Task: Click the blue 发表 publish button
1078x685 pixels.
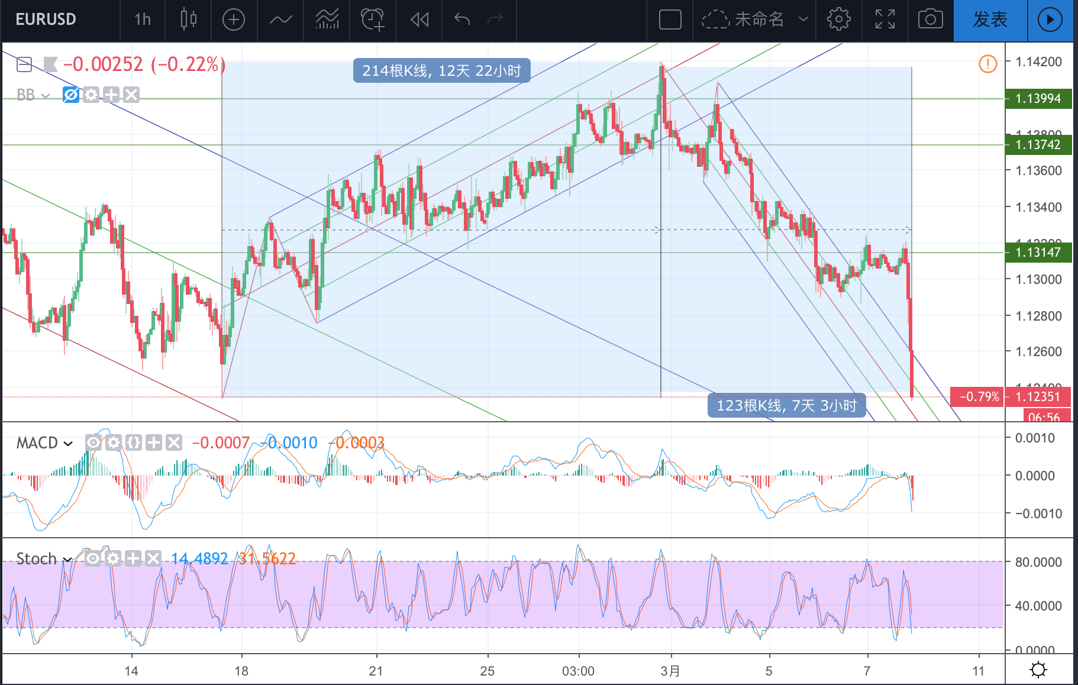Action: 990,20
